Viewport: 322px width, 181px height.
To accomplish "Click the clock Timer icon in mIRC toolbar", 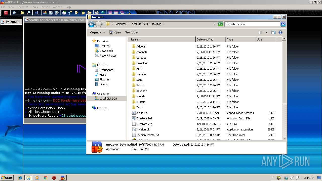I will coord(51,13).
